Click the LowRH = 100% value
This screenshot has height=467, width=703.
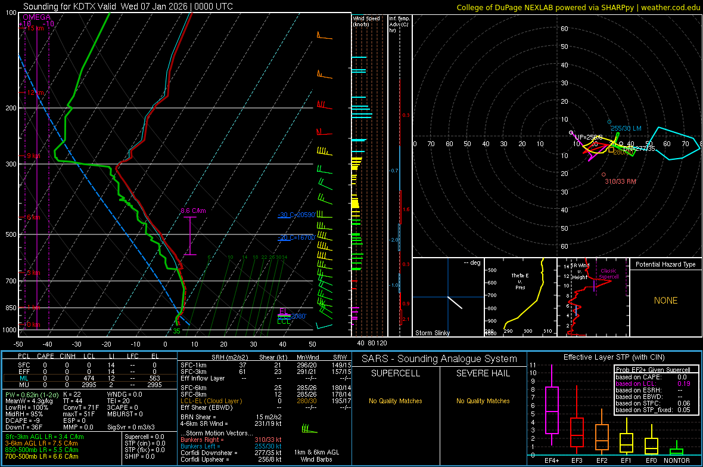[x=26, y=408]
